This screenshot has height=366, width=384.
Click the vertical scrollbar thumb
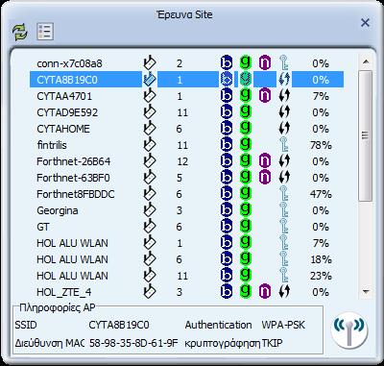365,135
